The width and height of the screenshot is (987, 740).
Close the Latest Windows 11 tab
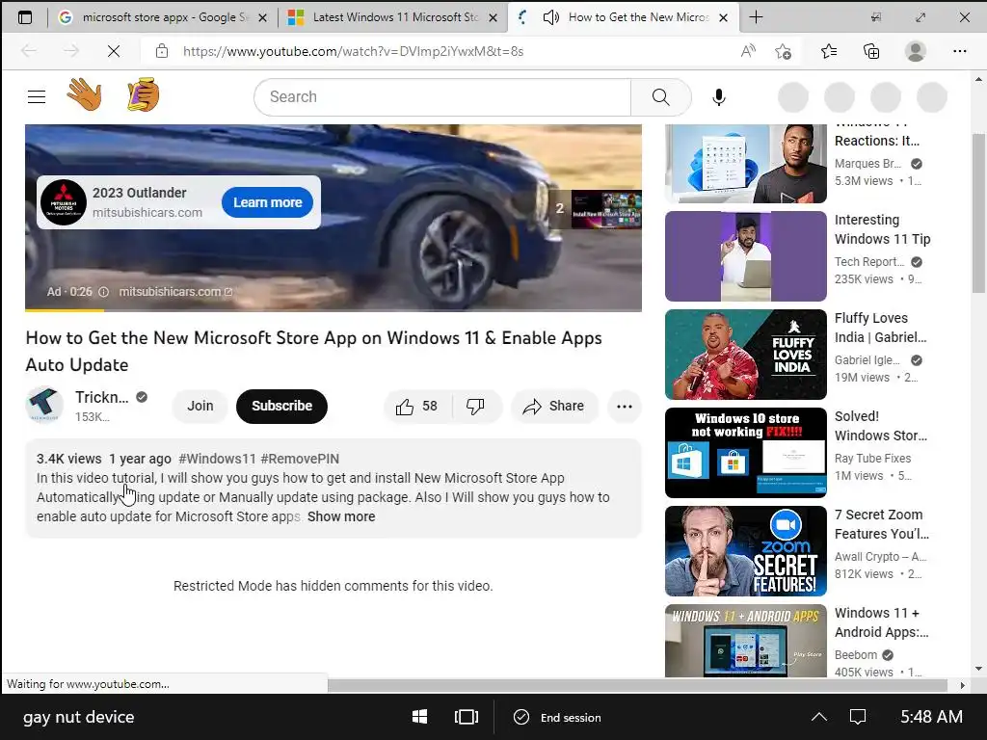(493, 17)
